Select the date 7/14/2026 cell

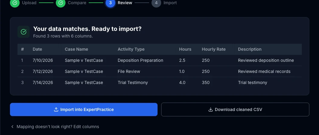pyautogui.click(x=43, y=83)
